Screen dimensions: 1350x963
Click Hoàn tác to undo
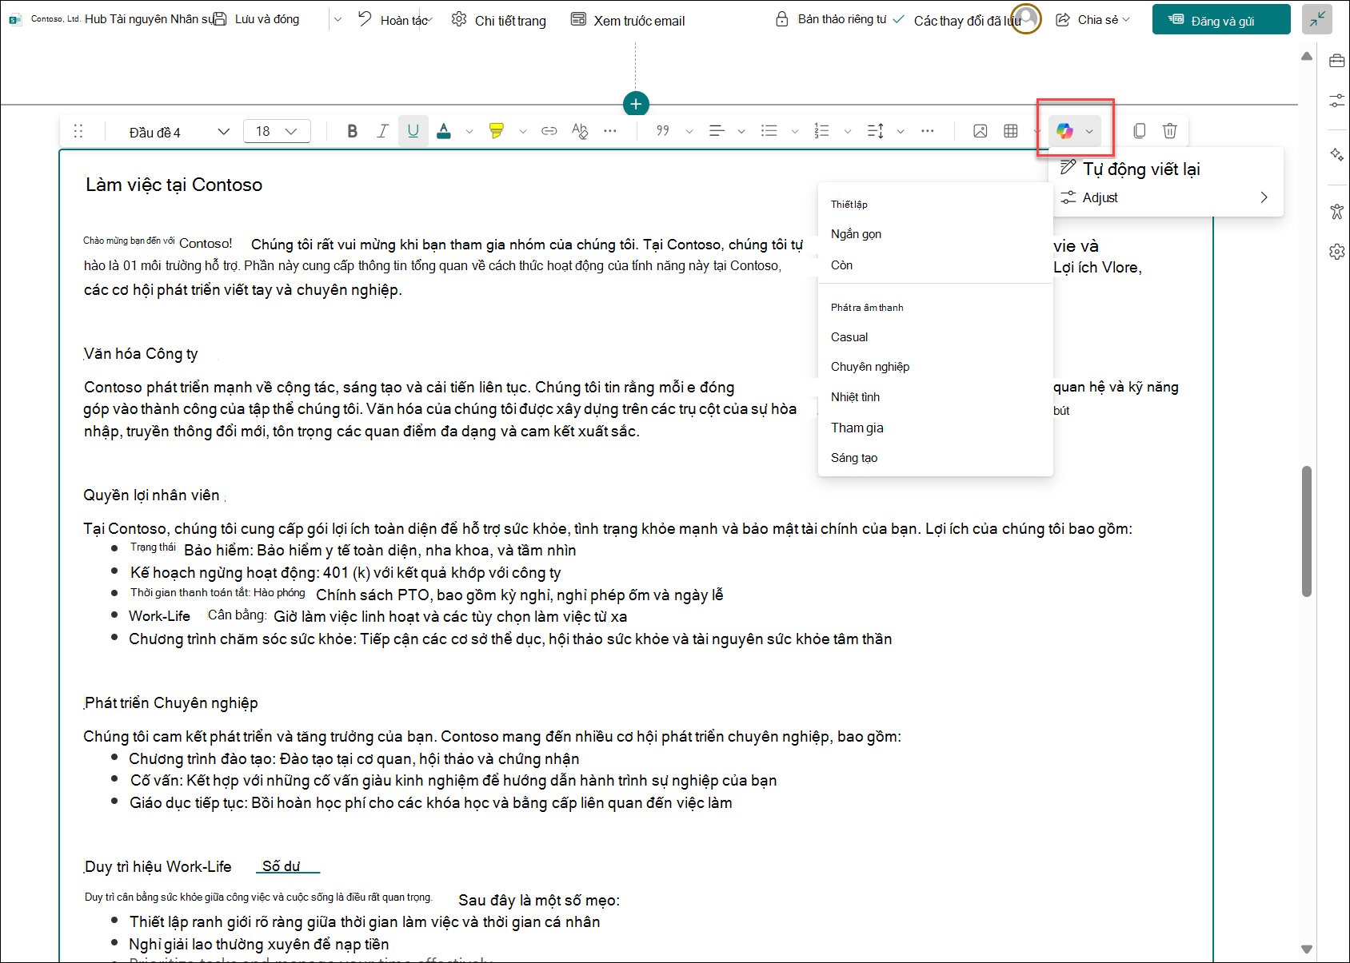(x=394, y=20)
